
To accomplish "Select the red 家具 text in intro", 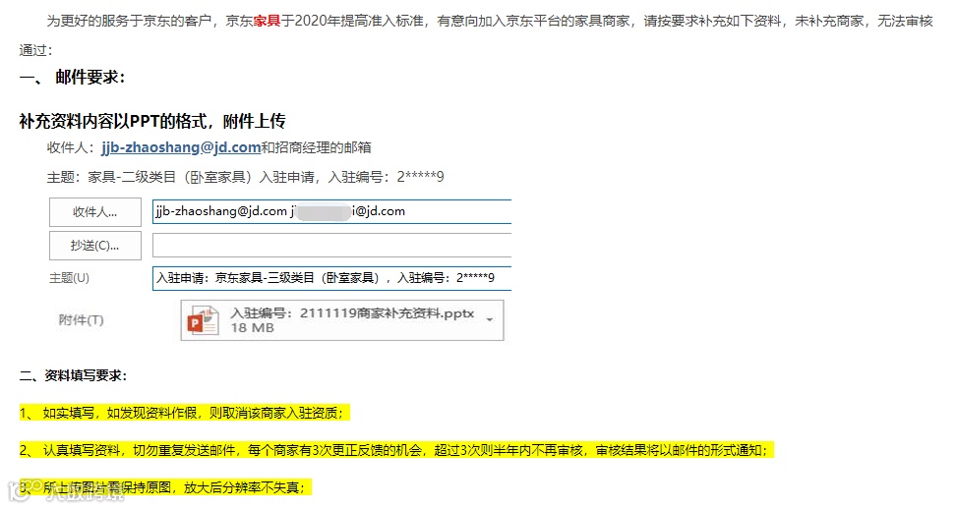I will click(267, 21).
